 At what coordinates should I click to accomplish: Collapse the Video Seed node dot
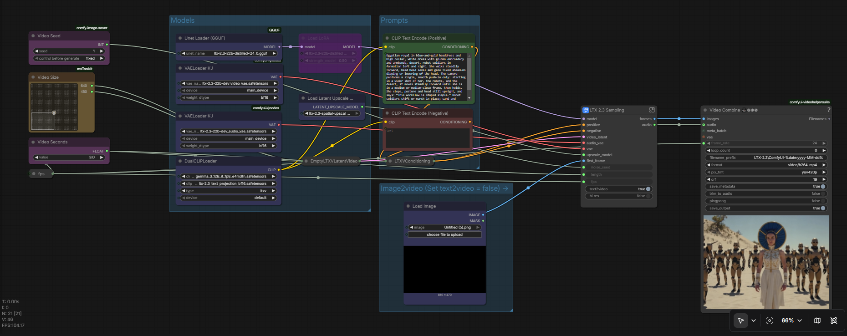pos(33,36)
